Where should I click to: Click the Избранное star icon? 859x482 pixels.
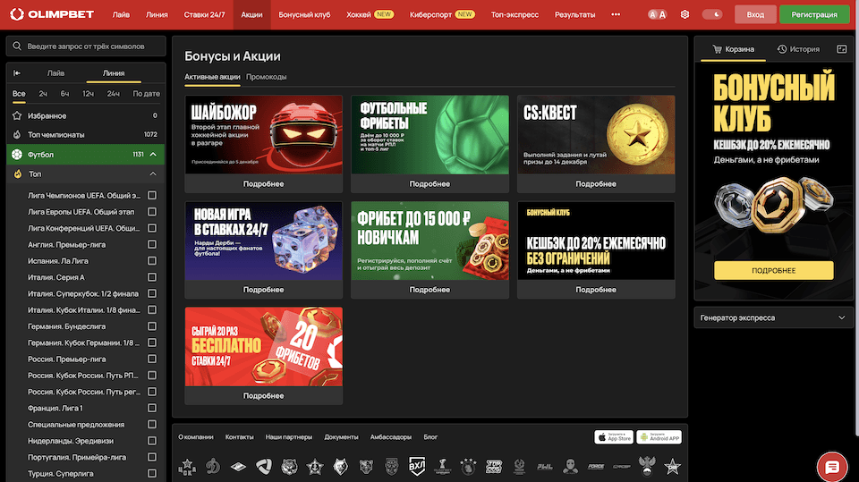point(17,115)
